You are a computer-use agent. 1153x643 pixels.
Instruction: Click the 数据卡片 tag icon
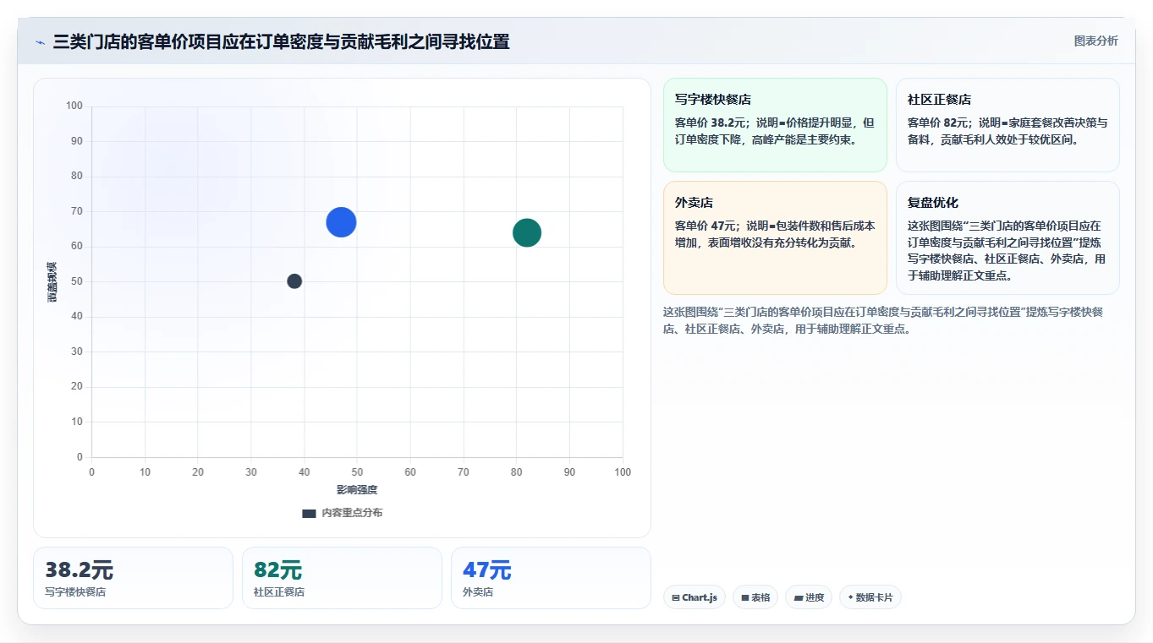click(x=850, y=597)
